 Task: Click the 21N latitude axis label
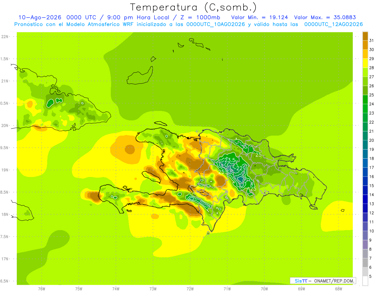point(5,81)
